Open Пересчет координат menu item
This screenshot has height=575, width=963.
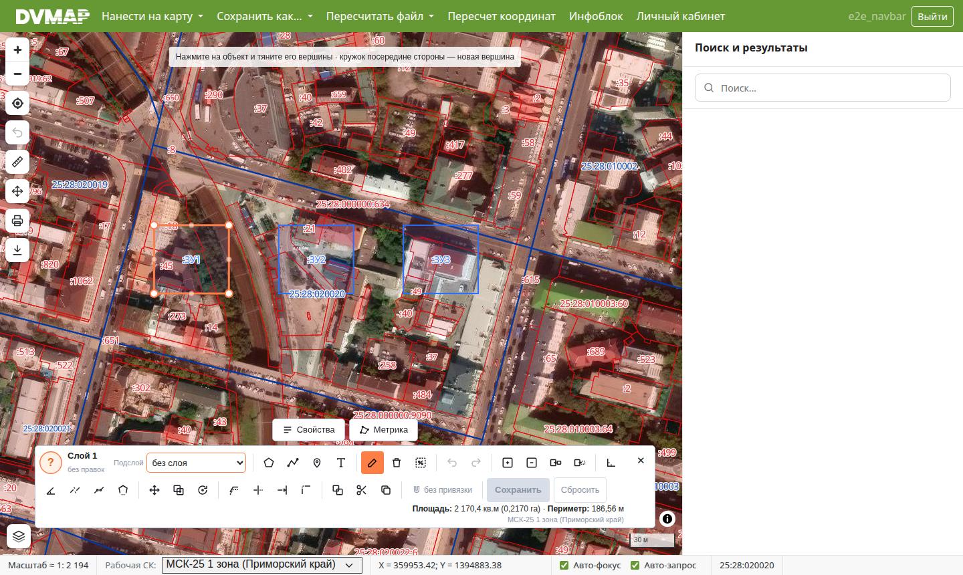pyautogui.click(x=502, y=16)
